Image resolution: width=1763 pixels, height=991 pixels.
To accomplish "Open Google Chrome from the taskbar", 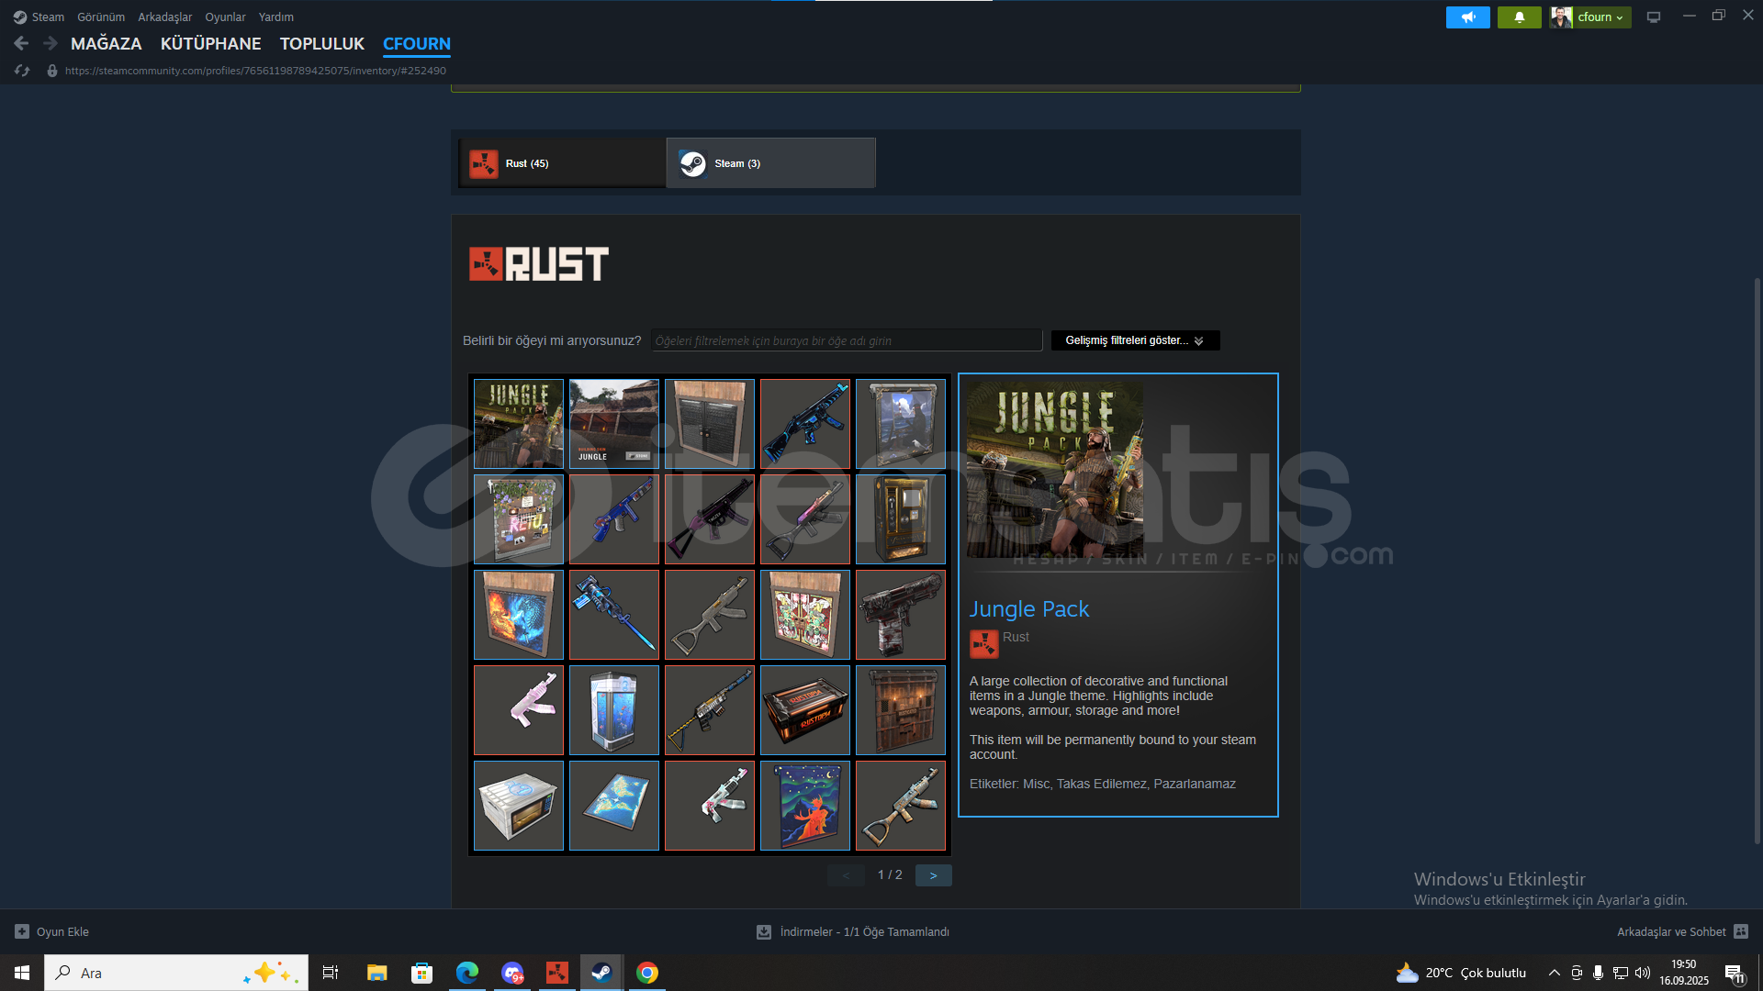I will pyautogui.click(x=647, y=973).
